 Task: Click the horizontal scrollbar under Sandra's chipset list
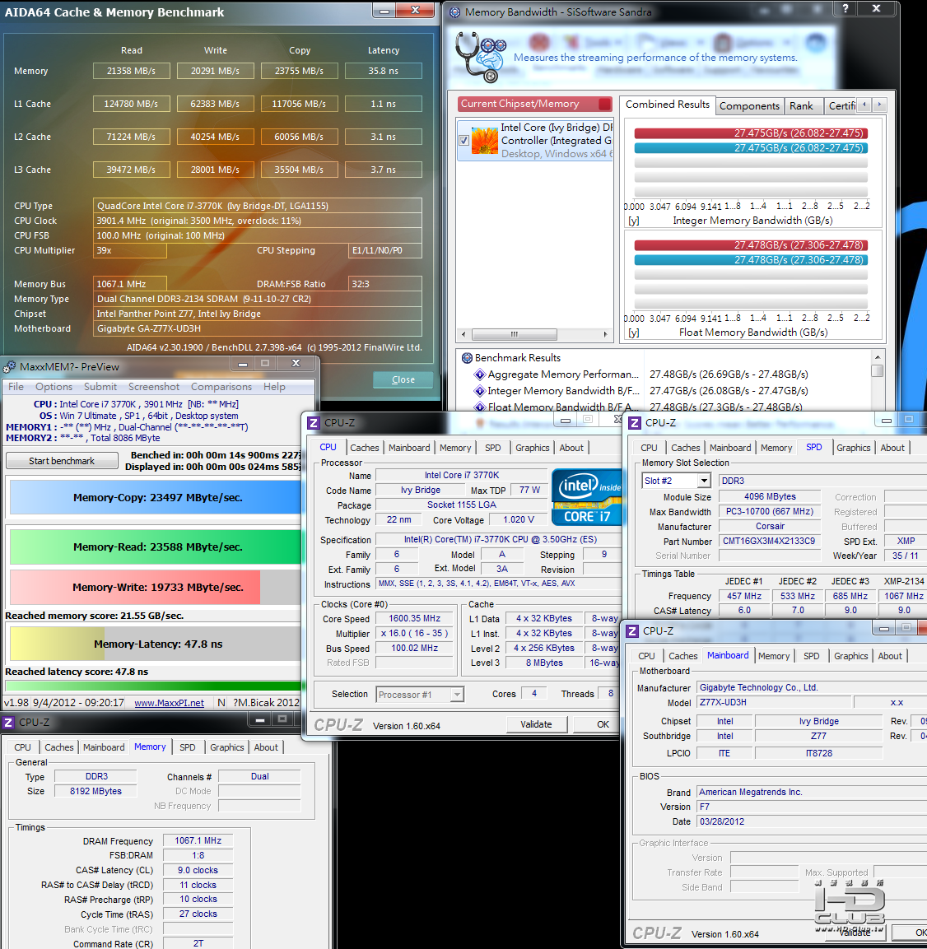pos(535,334)
